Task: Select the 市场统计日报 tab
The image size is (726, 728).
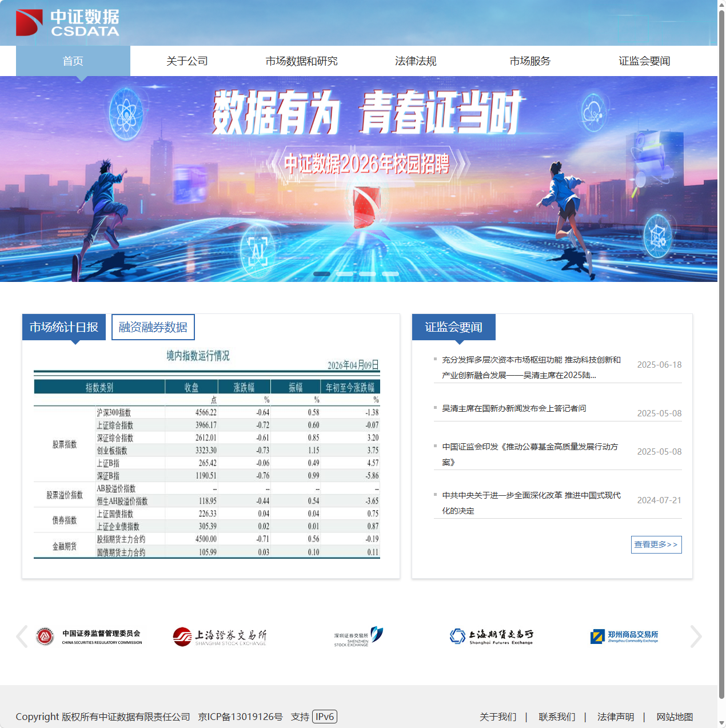Action: [x=63, y=327]
